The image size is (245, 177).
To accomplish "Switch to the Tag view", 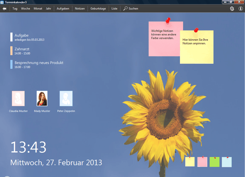I will [15, 8].
